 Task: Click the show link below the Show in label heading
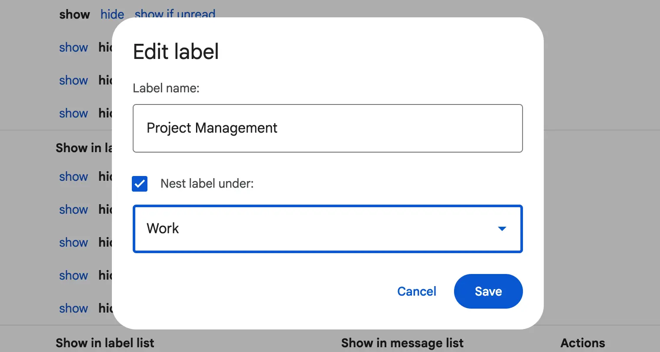click(x=73, y=176)
